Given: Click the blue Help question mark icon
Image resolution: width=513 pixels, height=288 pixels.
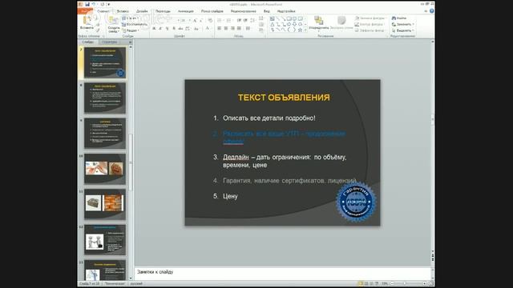Looking at the screenshot, I should (431, 11).
